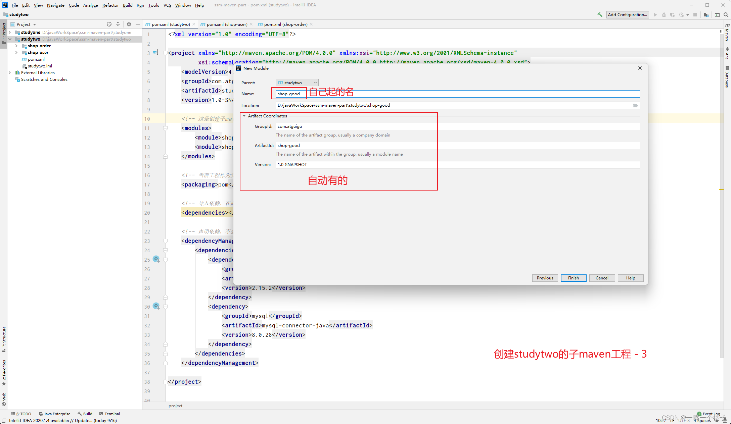Viewport: 731px width, 424px height.
Task: Open the Terminal tool window
Action: tap(110, 414)
